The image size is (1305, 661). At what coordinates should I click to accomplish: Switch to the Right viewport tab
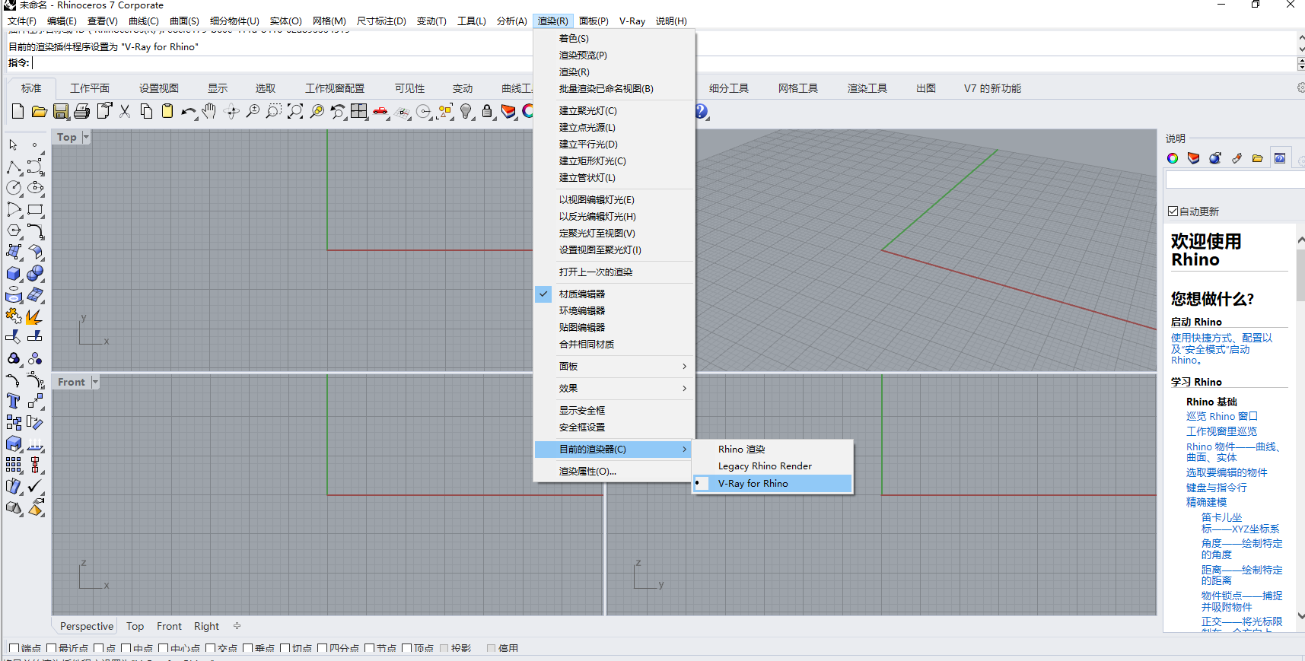(206, 626)
